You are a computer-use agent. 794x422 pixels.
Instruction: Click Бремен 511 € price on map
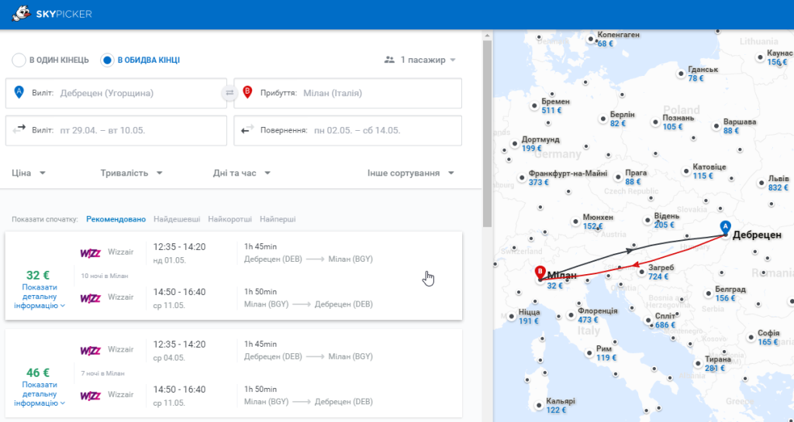pos(551,110)
